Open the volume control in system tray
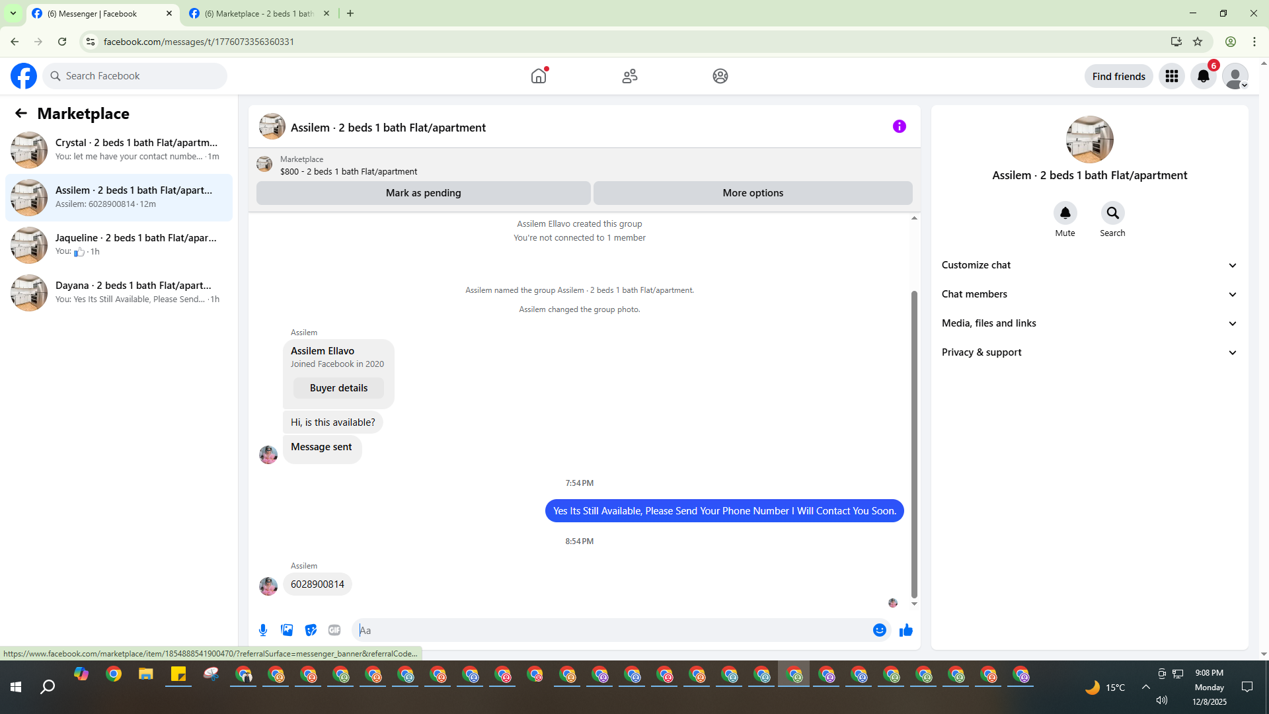The width and height of the screenshot is (1269, 714). pyautogui.click(x=1162, y=701)
